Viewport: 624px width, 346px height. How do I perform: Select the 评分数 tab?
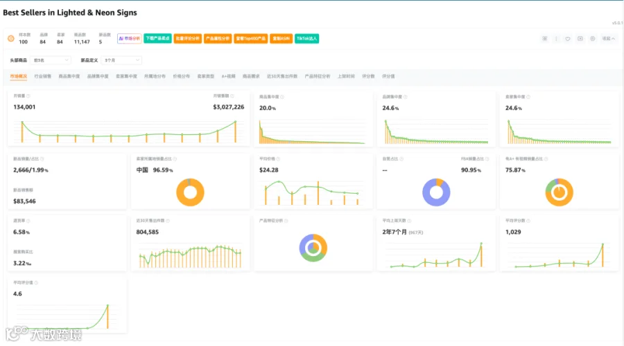pos(368,76)
